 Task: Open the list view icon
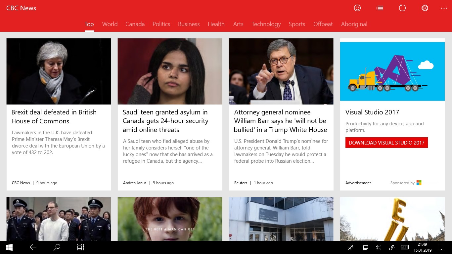pyautogui.click(x=380, y=8)
